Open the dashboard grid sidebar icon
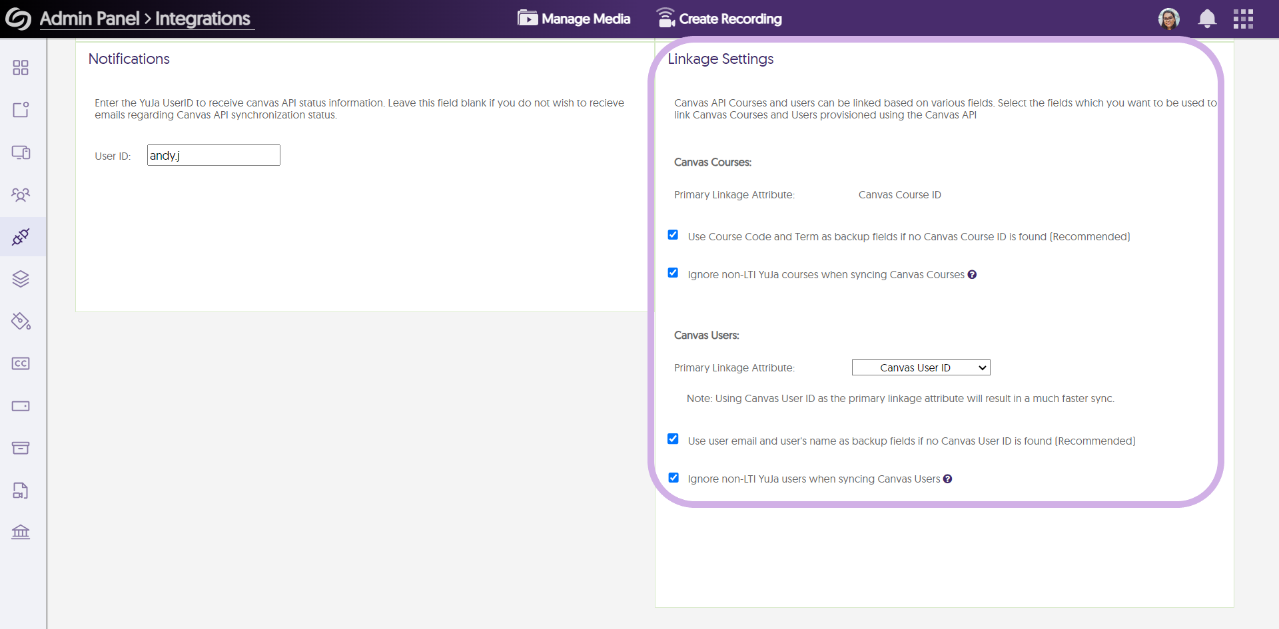 tap(21, 67)
